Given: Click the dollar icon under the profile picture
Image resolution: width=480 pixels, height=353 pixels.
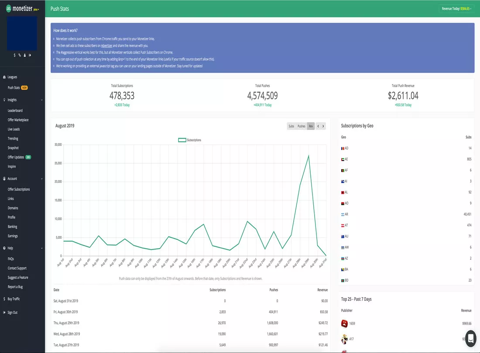Looking at the screenshot, I should (x=14, y=55).
